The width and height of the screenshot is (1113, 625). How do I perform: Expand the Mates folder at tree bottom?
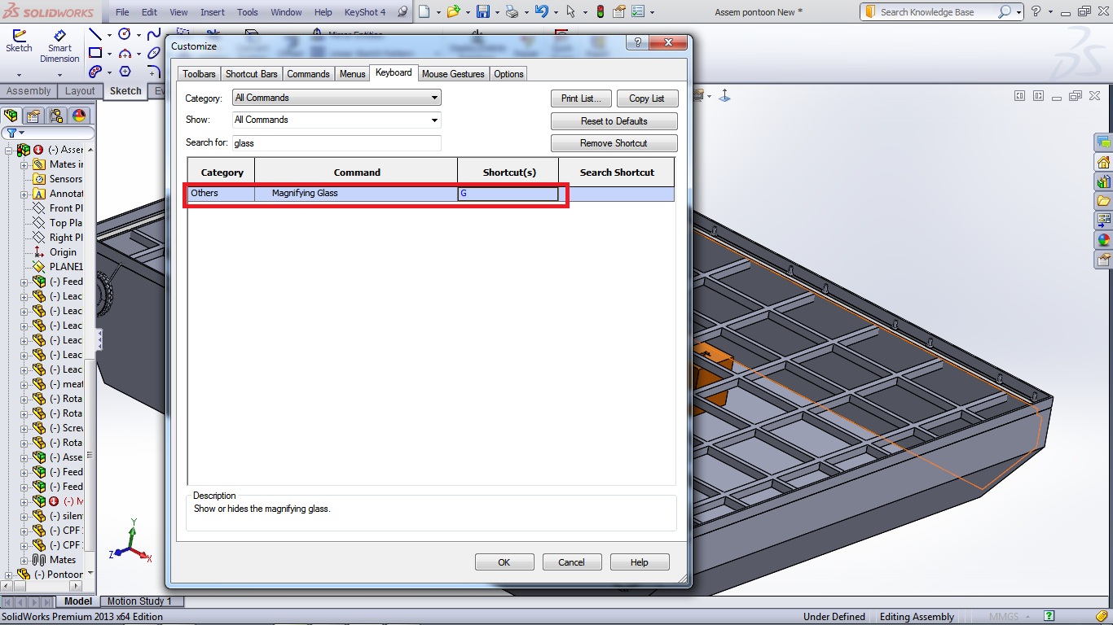pos(24,560)
